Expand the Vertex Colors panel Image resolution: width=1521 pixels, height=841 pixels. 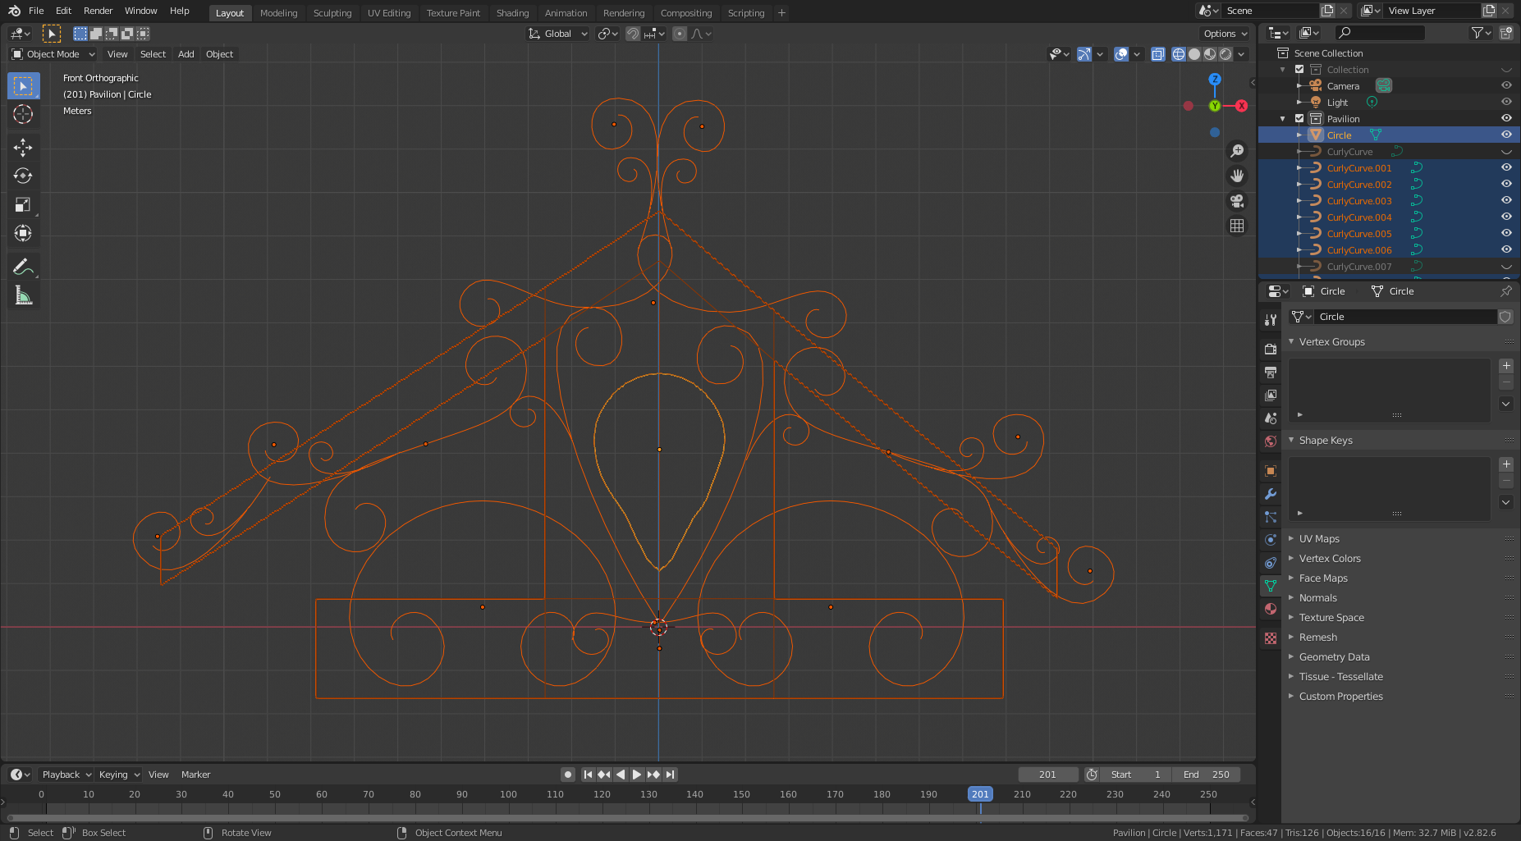pos(1330,559)
